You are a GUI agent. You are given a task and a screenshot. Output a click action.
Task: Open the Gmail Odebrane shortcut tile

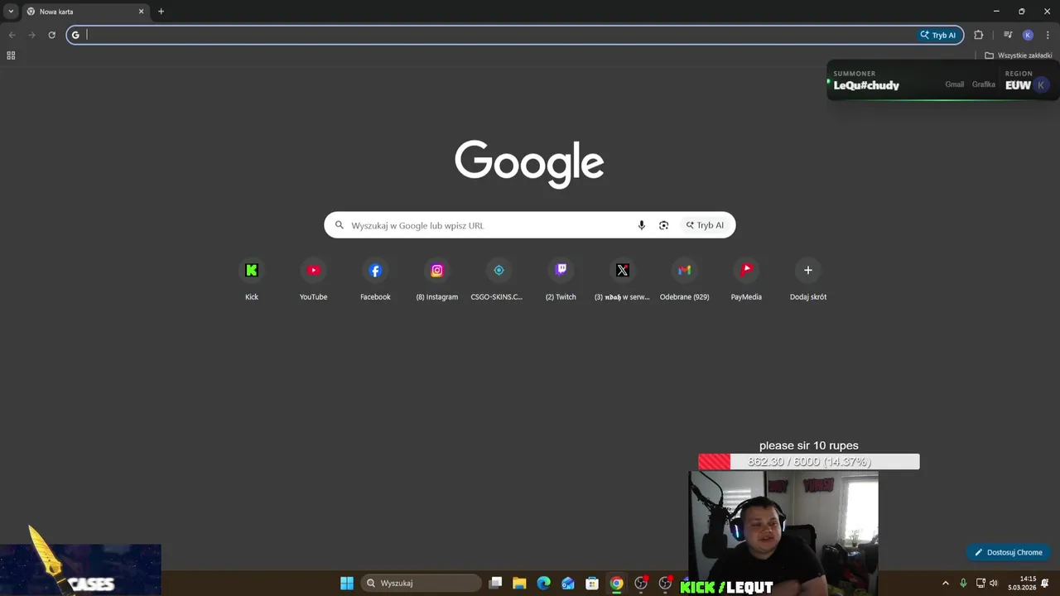[684, 280]
